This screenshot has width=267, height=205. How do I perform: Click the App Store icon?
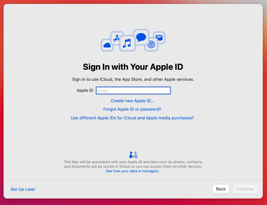(x=116, y=38)
